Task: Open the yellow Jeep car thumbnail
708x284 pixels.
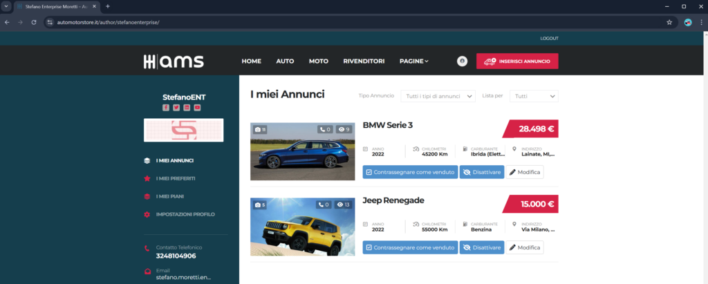Action: click(x=303, y=227)
